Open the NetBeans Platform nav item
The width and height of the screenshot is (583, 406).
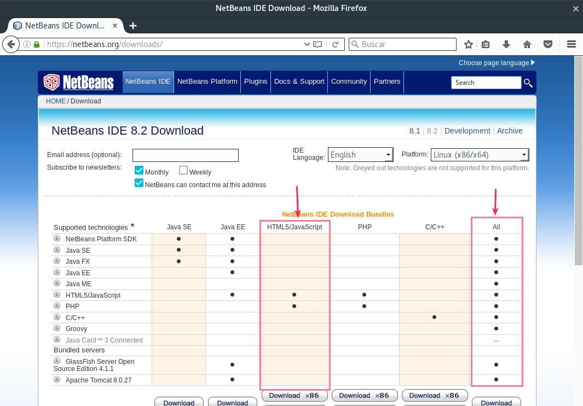click(x=207, y=82)
